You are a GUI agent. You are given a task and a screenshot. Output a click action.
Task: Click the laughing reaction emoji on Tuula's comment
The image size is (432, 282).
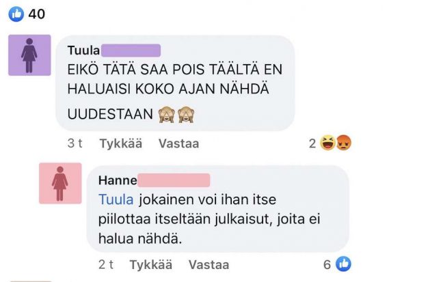tap(328, 144)
